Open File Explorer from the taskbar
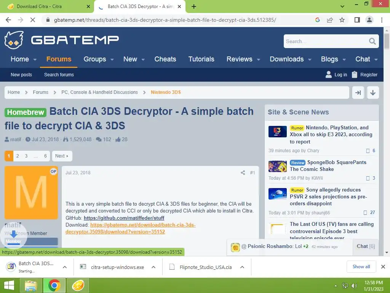Viewport: 390px width, 293px height. coord(30,285)
